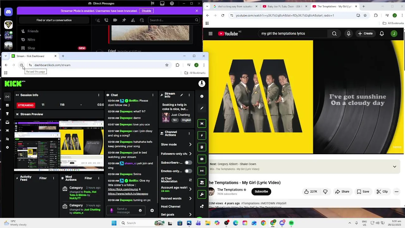
Task: Click the Stream Preview thumbnail
Action: [x=59, y=146]
